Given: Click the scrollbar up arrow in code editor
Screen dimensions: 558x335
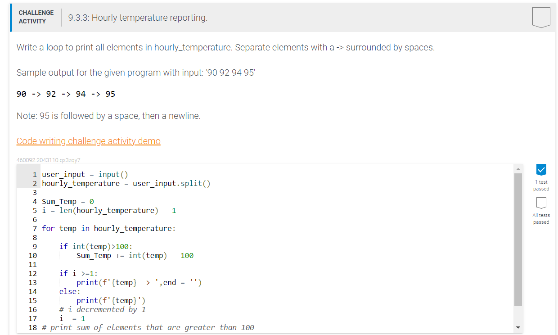Looking at the screenshot, I should (518, 167).
